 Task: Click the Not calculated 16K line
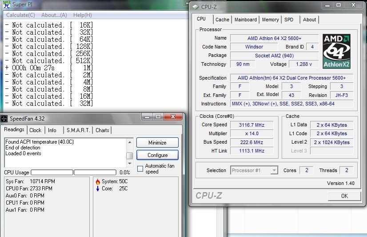tap(49, 25)
